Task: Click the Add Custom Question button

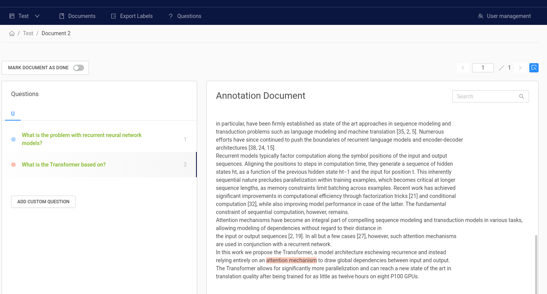Action: coord(43,202)
